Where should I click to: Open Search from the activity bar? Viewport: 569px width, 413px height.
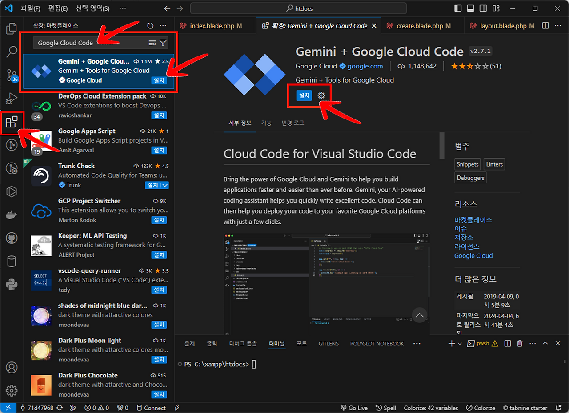[x=11, y=52]
